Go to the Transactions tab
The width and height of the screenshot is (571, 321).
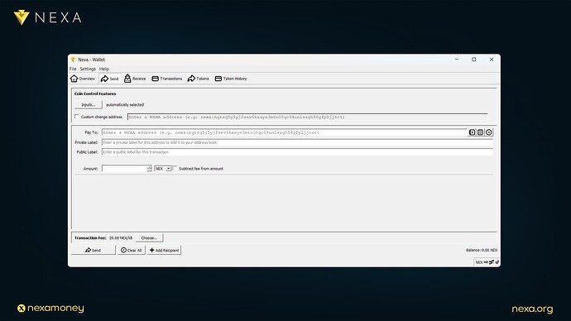tap(167, 79)
